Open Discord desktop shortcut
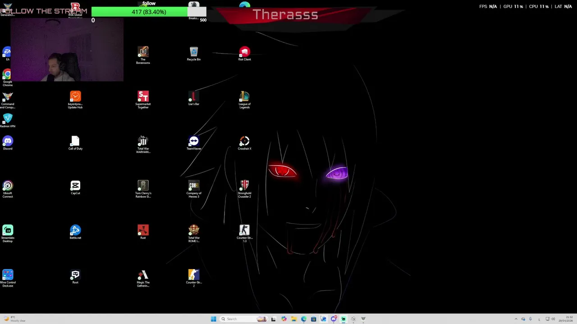 [x=7, y=143]
